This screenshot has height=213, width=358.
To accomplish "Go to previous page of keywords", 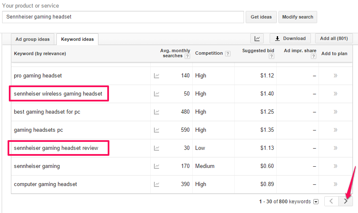I will tap(331, 201).
